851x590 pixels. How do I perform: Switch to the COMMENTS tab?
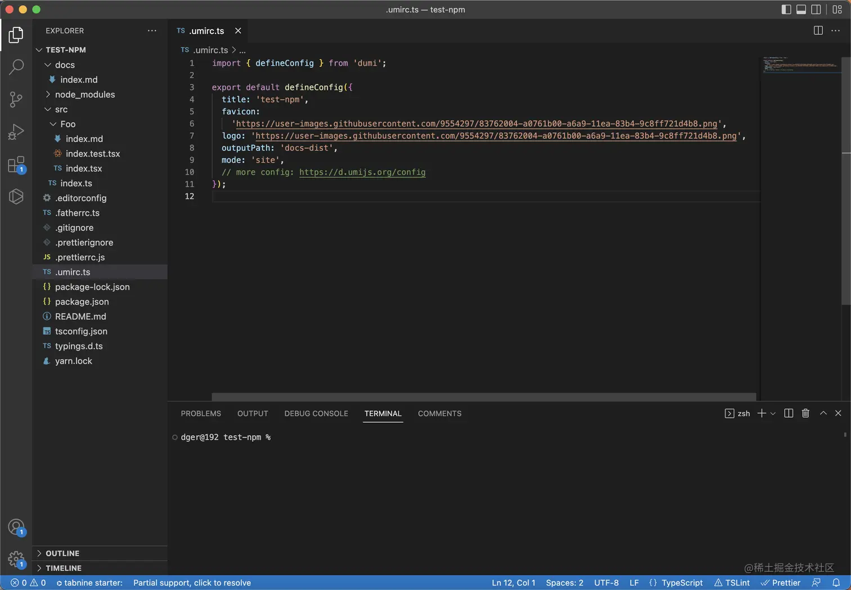coord(440,413)
